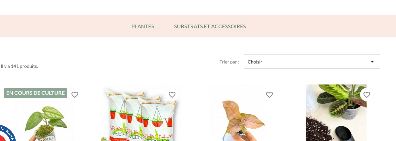Click the sort dropdown's down-arrow caret
The image size is (396, 141).
pos(372,62)
